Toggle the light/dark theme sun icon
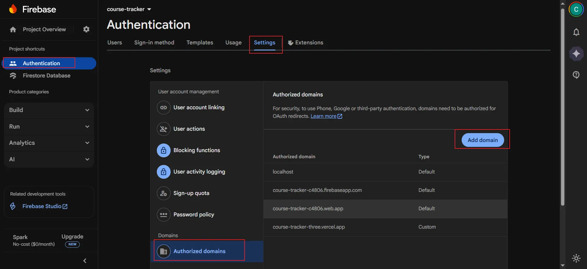 (576, 258)
